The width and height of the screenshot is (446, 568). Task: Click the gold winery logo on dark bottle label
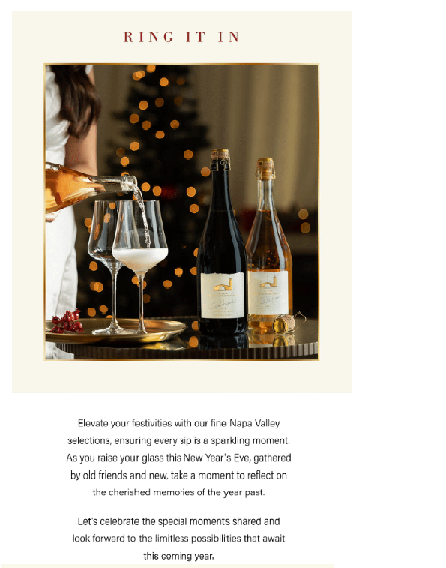point(223,285)
